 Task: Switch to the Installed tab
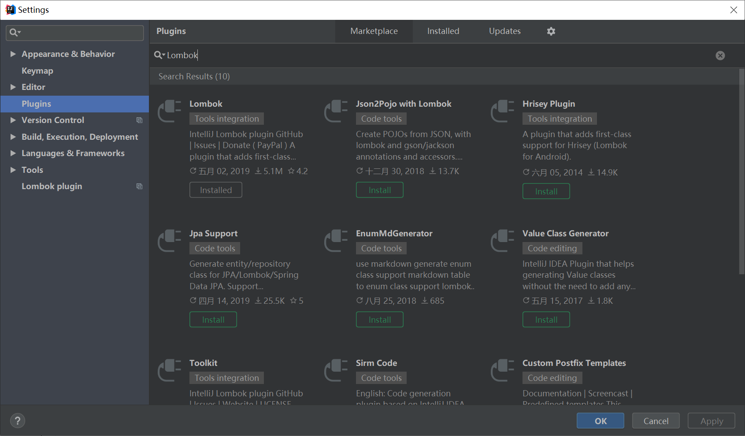coord(443,31)
